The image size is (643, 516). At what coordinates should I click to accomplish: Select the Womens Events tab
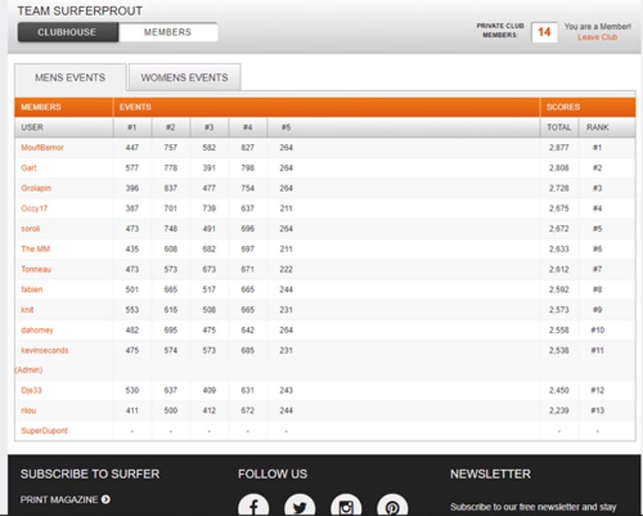click(184, 78)
